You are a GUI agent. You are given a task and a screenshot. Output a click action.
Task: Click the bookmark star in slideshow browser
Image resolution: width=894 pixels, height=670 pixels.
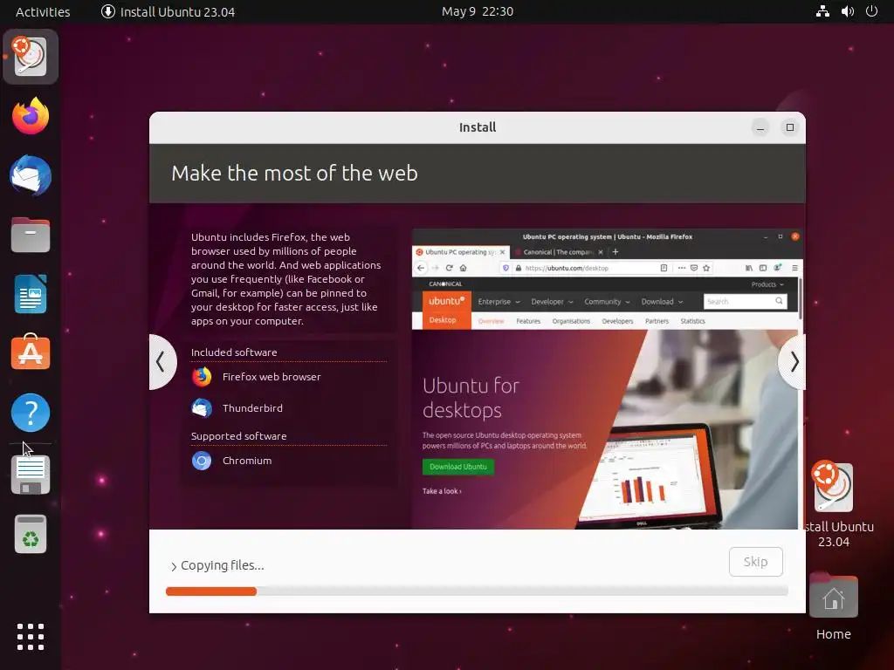tap(706, 268)
